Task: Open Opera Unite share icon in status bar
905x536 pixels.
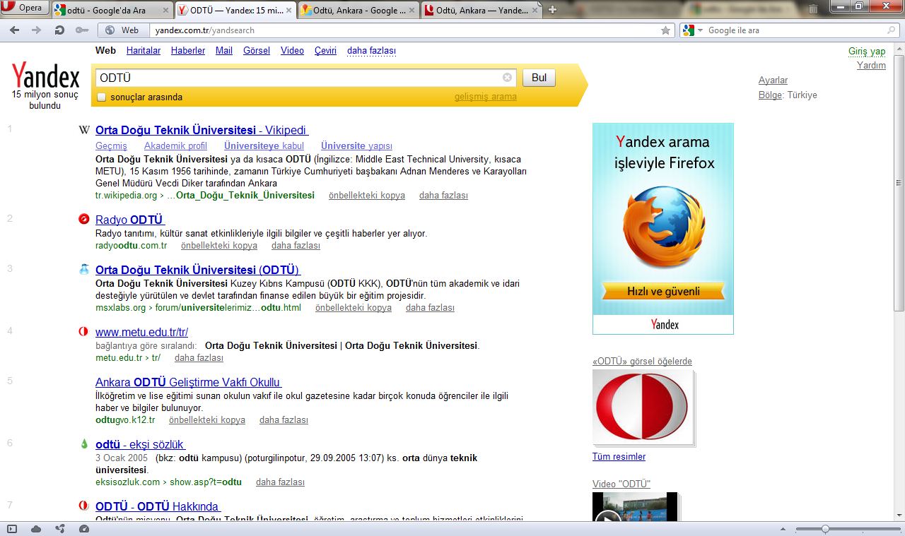Action: 60,528
